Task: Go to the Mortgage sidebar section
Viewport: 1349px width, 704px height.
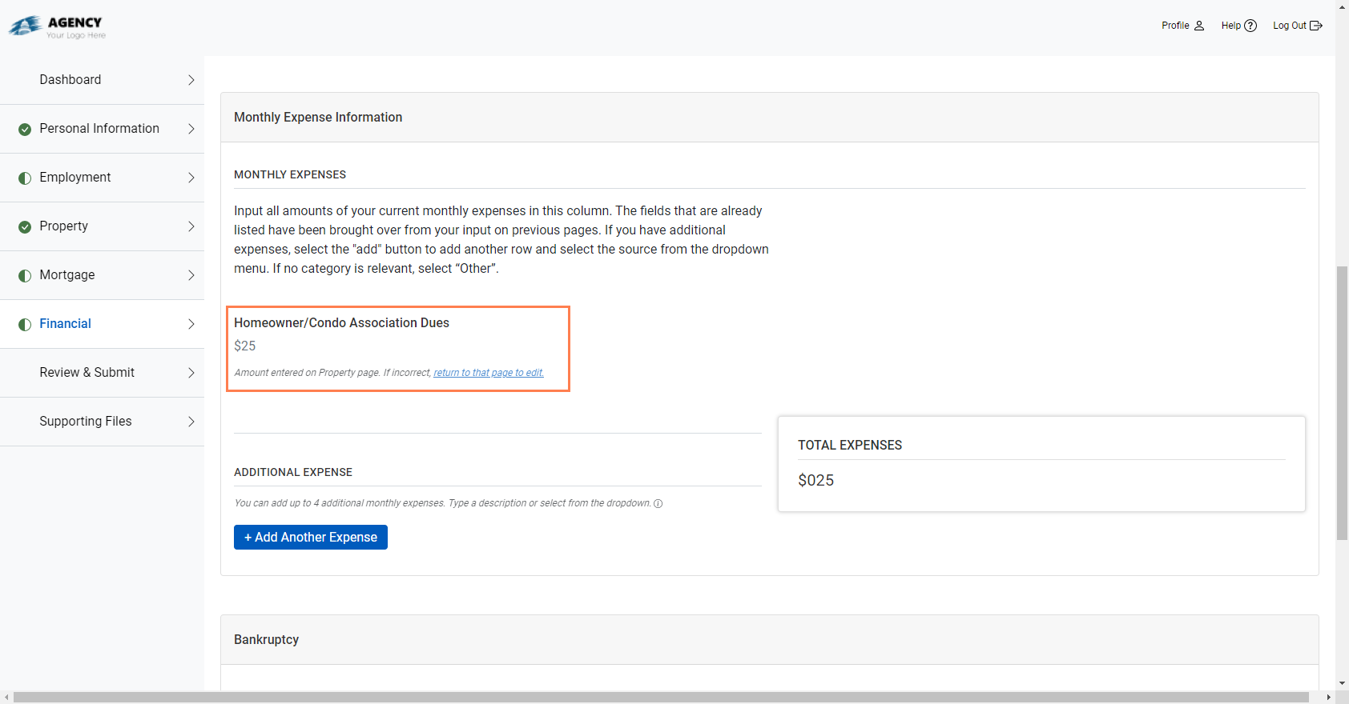Action: [67, 275]
